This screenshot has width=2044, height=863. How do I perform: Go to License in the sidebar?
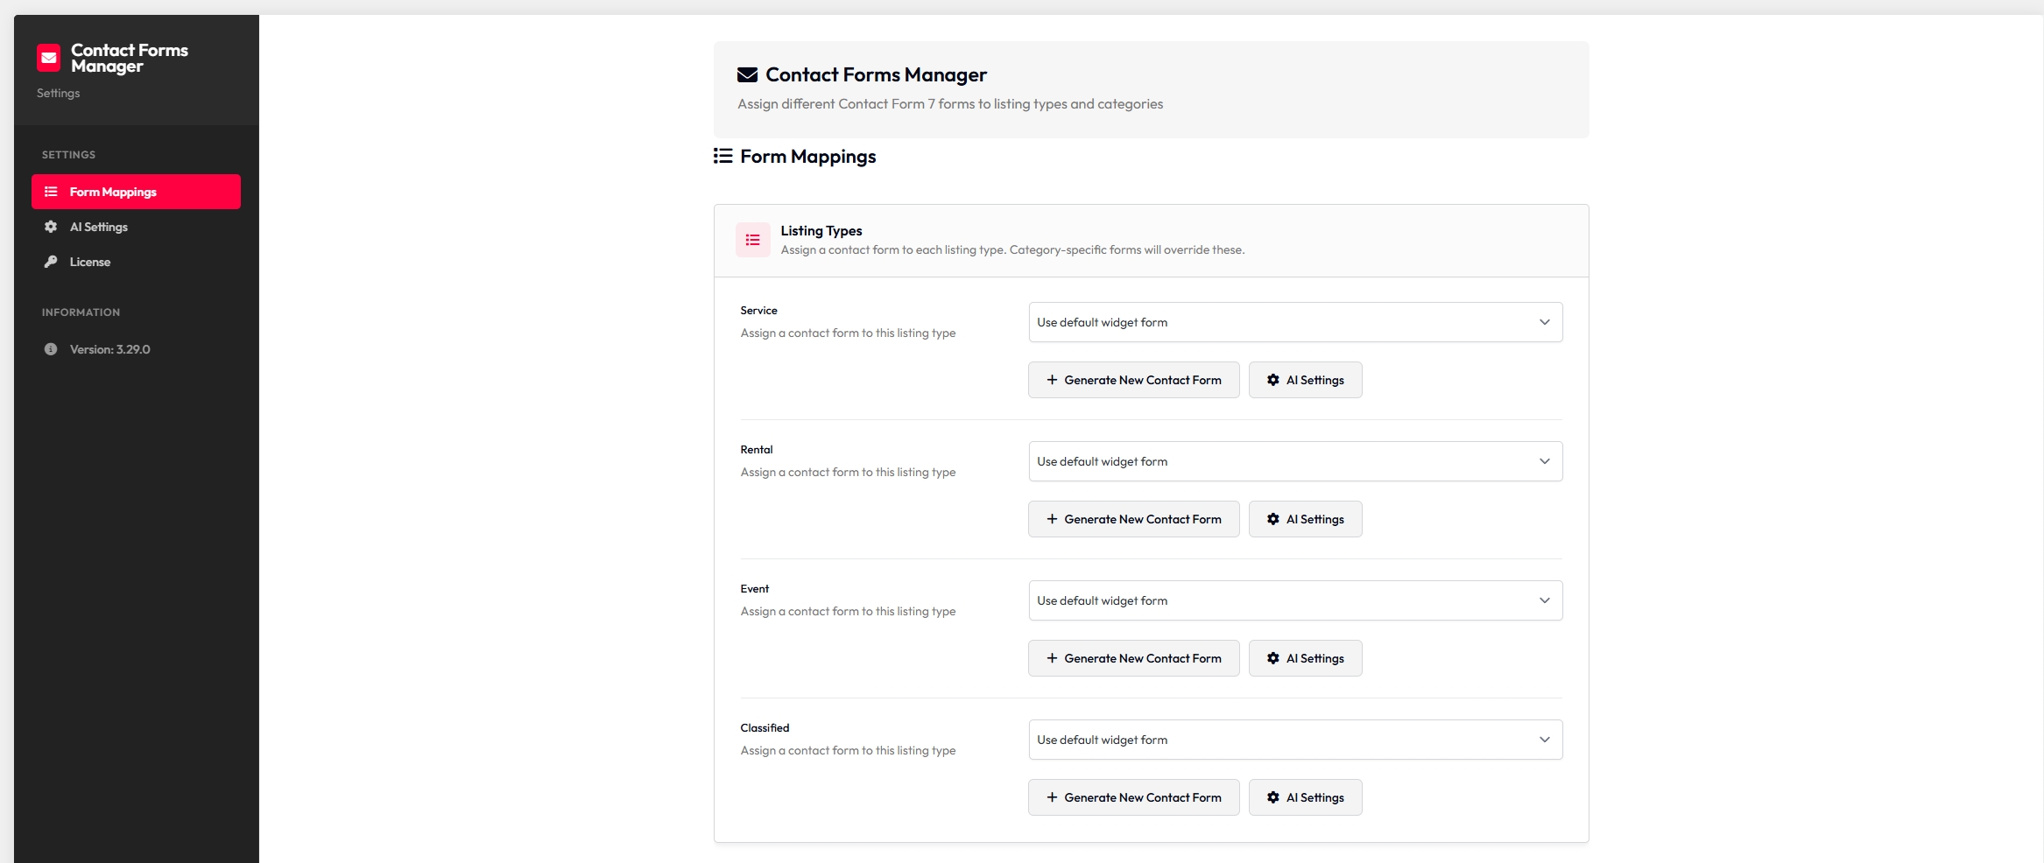[x=90, y=262]
